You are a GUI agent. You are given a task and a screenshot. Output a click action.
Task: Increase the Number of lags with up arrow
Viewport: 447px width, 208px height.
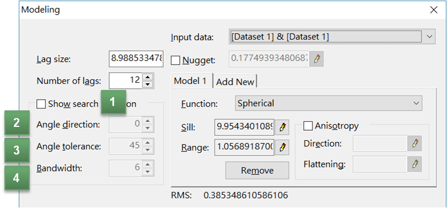click(147, 77)
